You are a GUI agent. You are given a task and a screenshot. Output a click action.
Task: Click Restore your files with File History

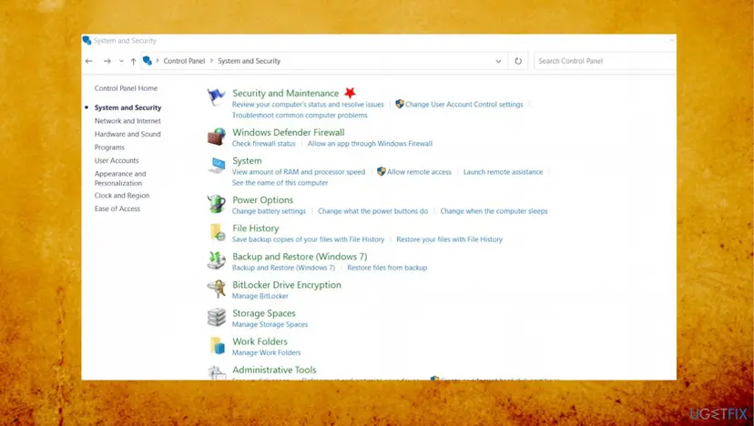(449, 239)
